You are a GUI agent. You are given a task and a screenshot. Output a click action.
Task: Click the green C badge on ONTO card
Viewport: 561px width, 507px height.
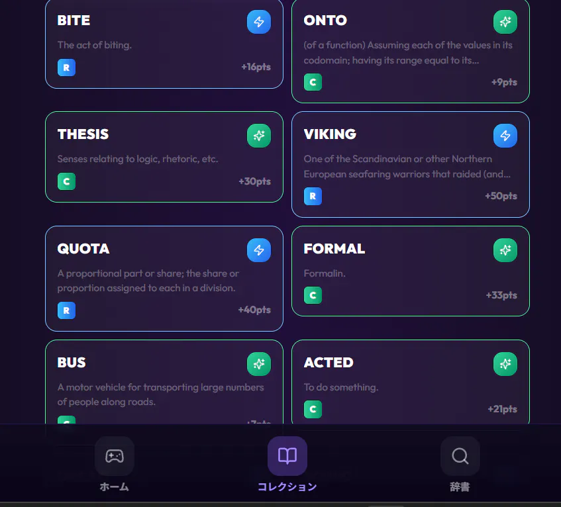[313, 82]
